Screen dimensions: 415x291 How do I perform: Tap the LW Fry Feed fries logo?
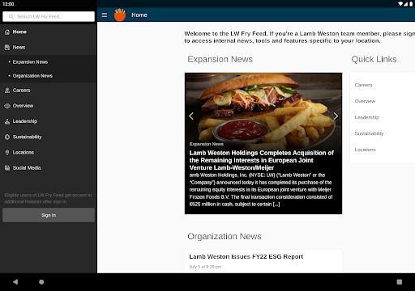(x=120, y=15)
